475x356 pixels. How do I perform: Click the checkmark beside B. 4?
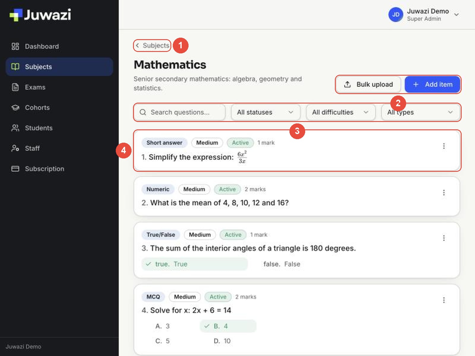207,326
